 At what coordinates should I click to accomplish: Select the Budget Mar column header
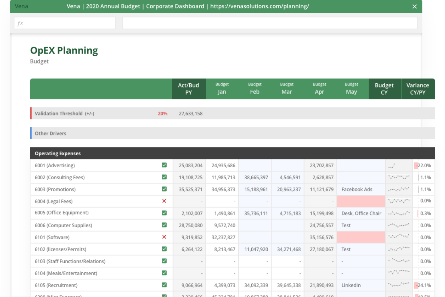287,89
